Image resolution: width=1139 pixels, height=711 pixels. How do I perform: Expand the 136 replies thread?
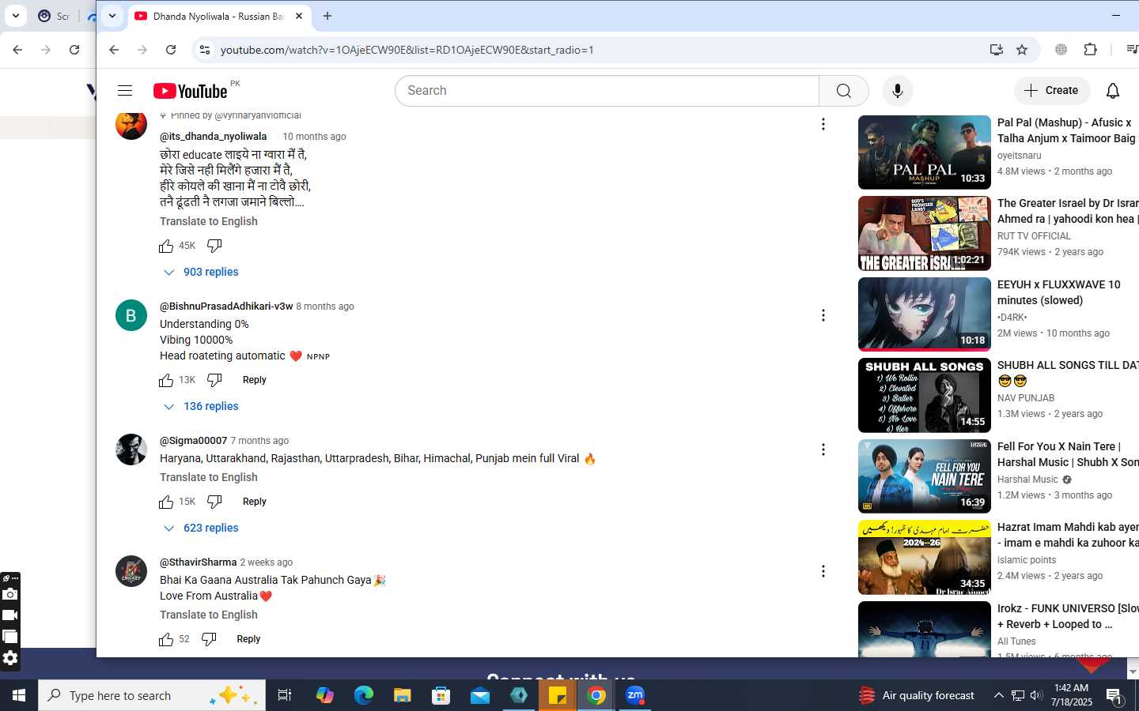201,406
